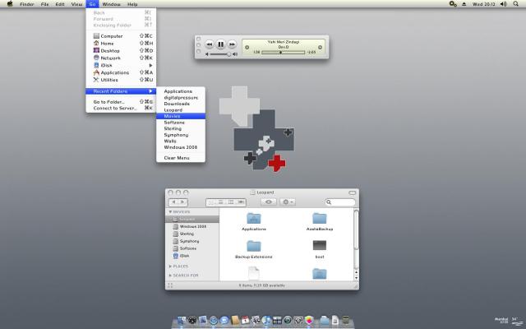Toggle Finder toolbar with pill button
The height and width of the screenshot is (329, 526).
pos(353,192)
